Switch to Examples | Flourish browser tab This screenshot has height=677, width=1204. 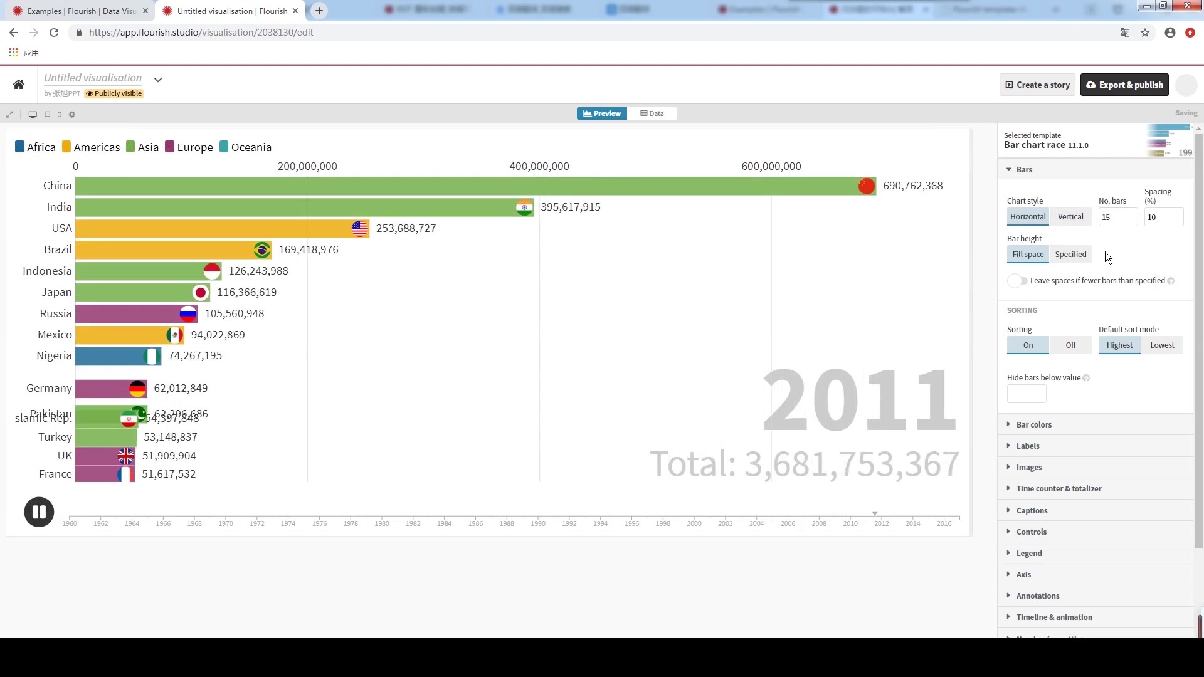pos(82,11)
